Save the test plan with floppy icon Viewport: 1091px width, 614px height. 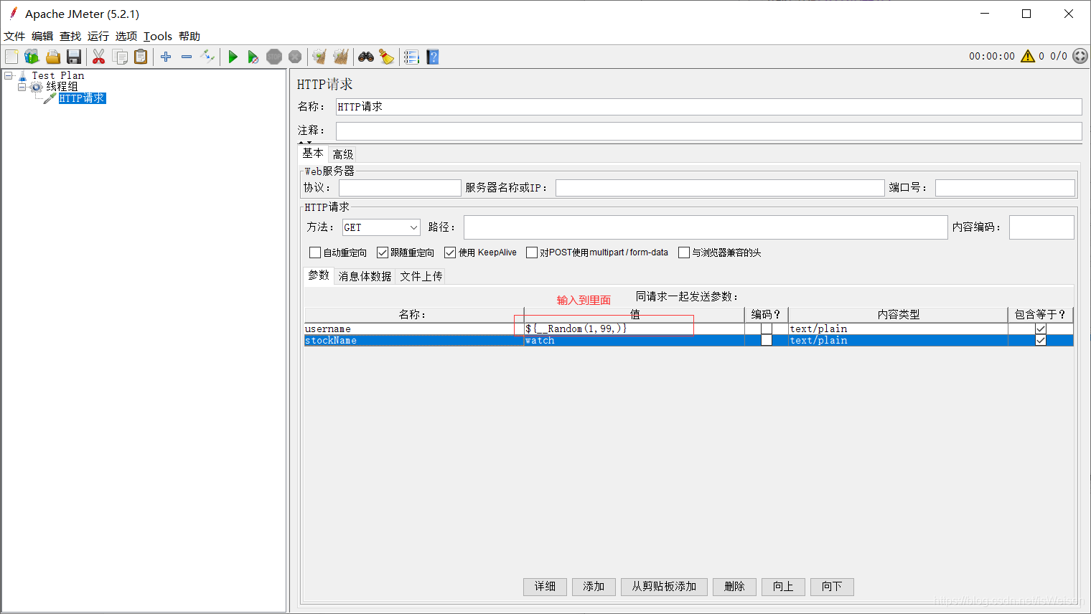click(74, 57)
